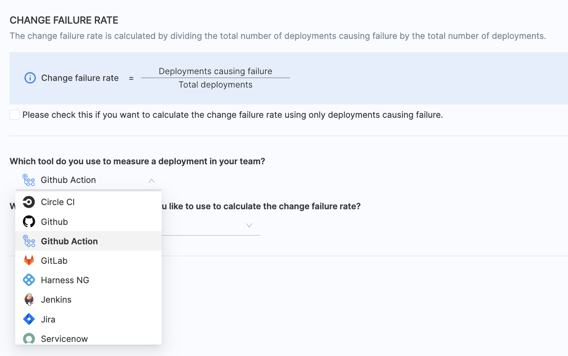568x356 pixels.
Task: Choose Github Action option in the list
Action: (69, 241)
